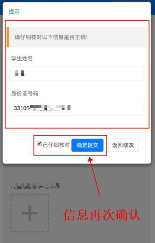Click the 提示 dialog title

(x=14, y=12)
